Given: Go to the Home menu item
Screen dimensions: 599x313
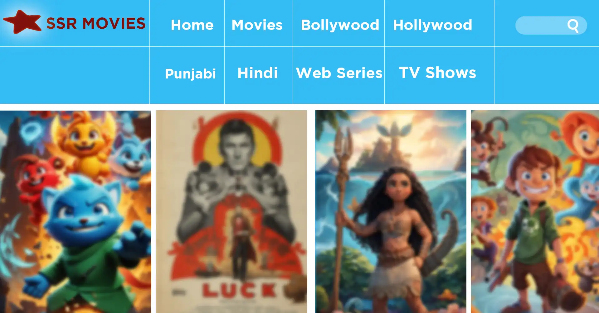Looking at the screenshot, I should (192, 25).
